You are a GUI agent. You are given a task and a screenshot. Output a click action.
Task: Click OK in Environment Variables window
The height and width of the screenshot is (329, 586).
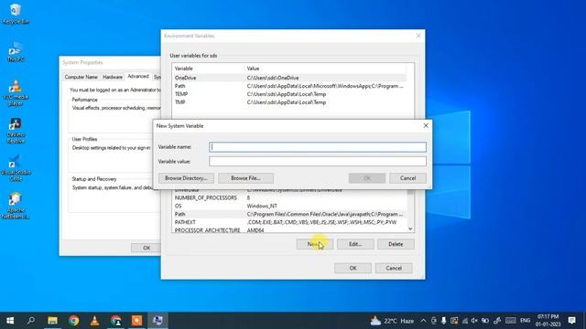pos(353,268)
